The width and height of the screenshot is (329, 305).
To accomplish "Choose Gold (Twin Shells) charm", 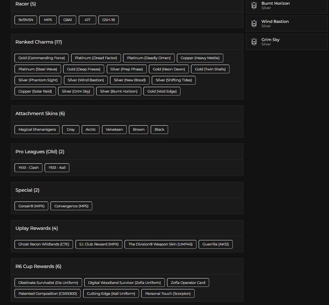I will tap(210, 69).
